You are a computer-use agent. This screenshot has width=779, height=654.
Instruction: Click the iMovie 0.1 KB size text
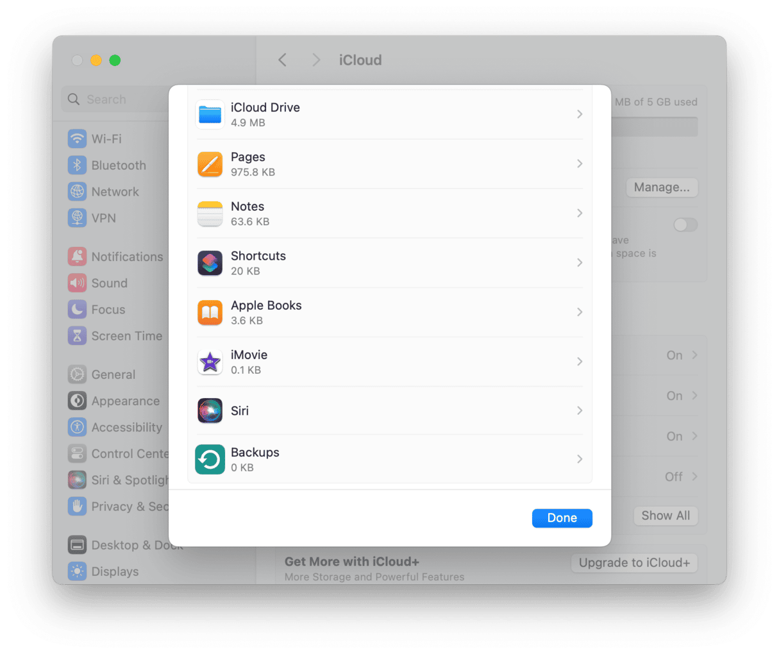click(246, 370)
